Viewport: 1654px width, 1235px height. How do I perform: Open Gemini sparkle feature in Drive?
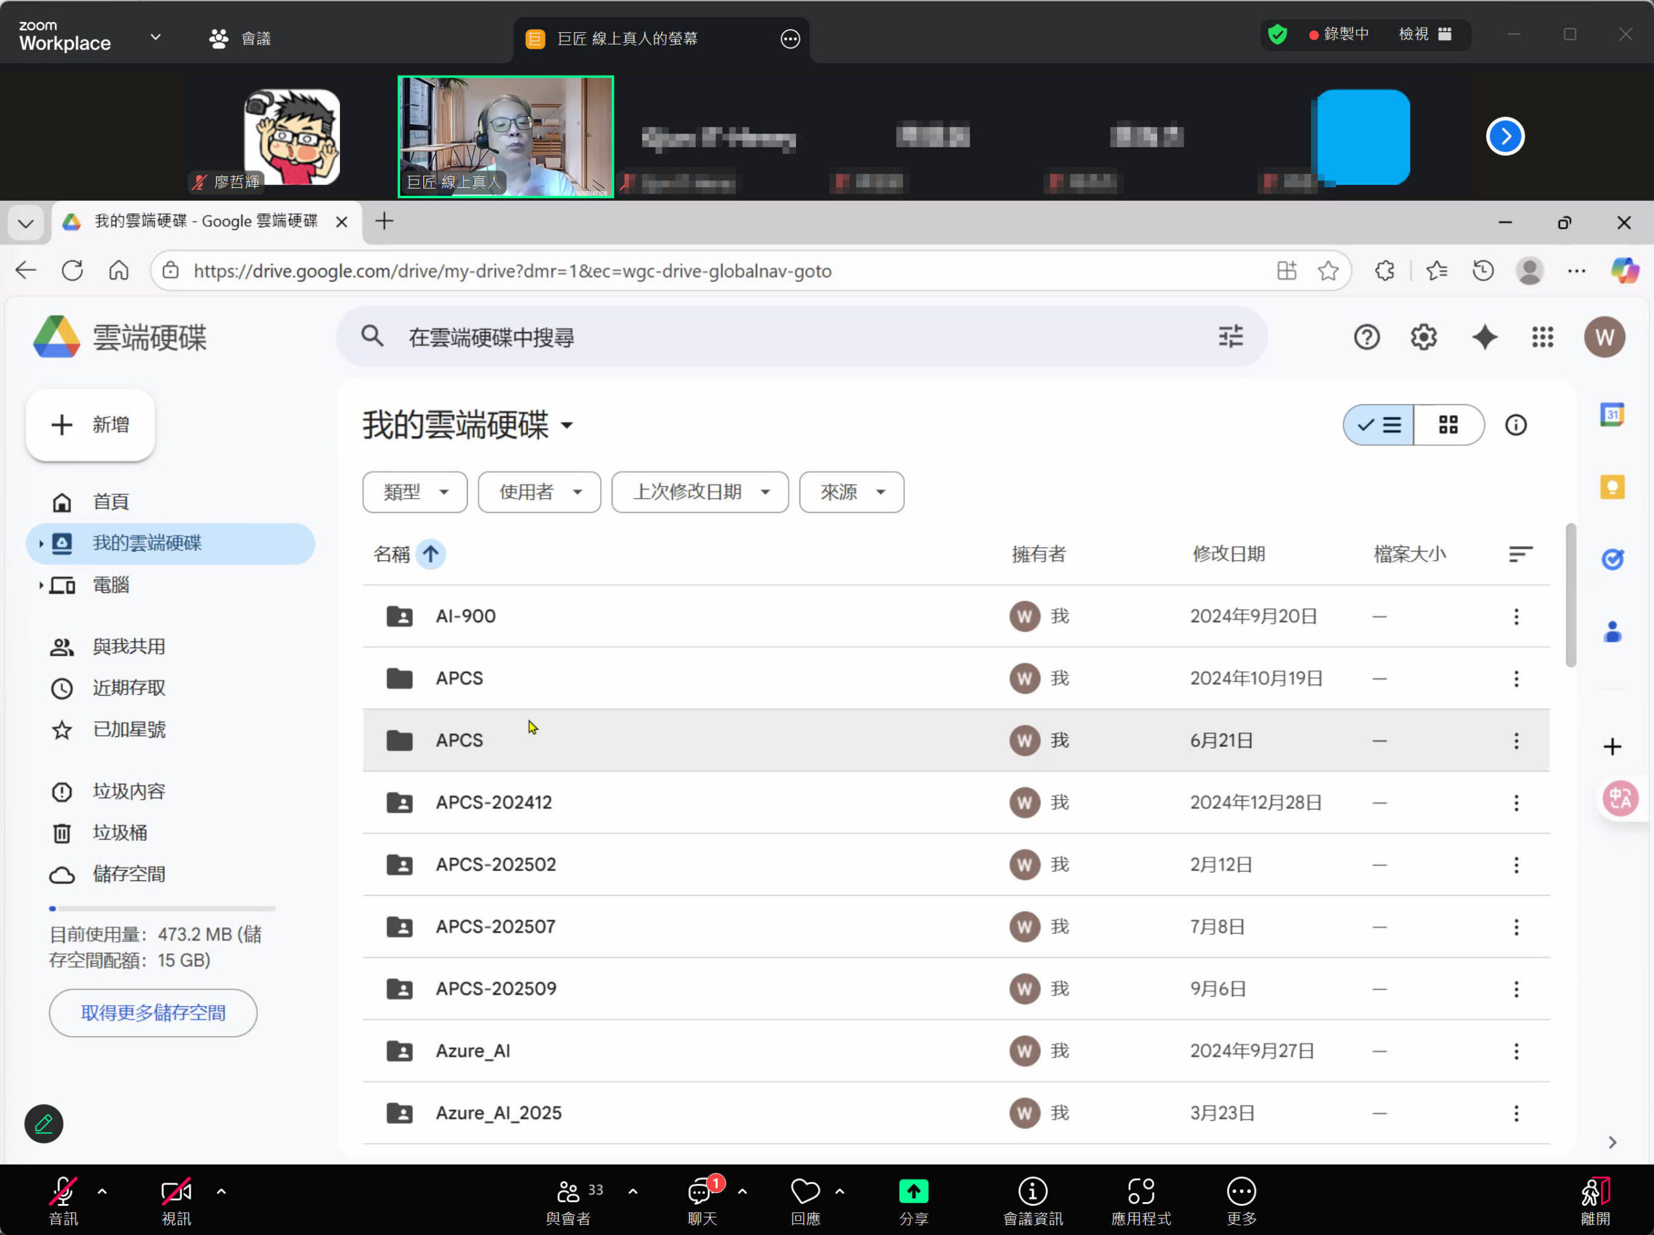coord(1485,337)
